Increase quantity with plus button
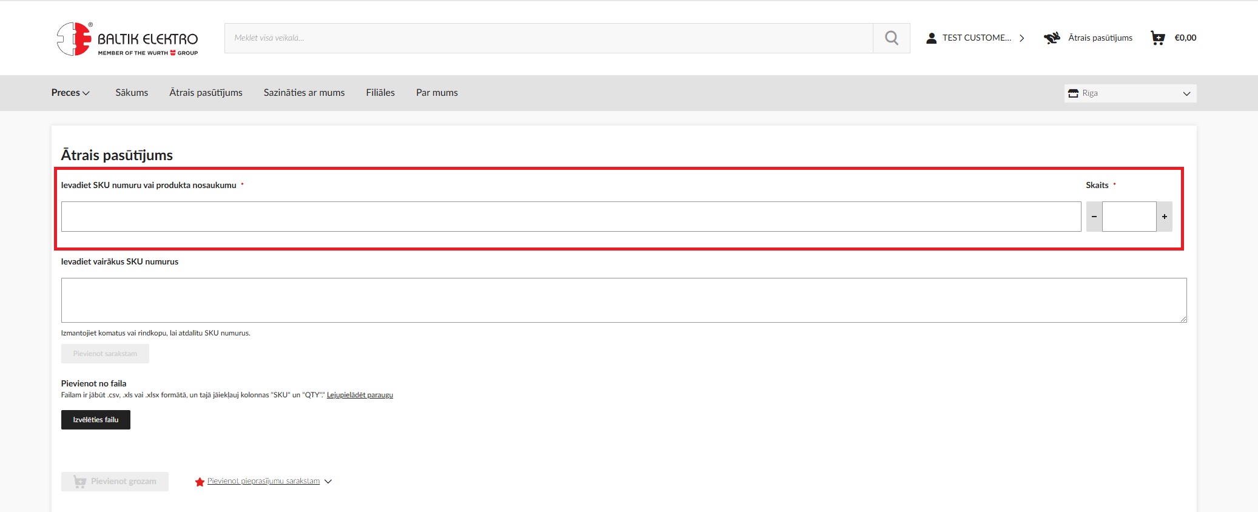The image size is (1258, 512). (x=1164, y=217)
